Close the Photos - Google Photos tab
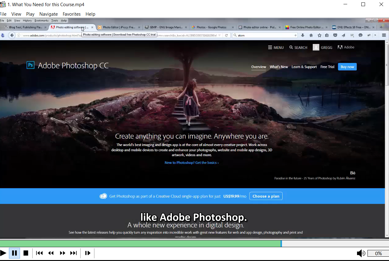 coord(233,27)
